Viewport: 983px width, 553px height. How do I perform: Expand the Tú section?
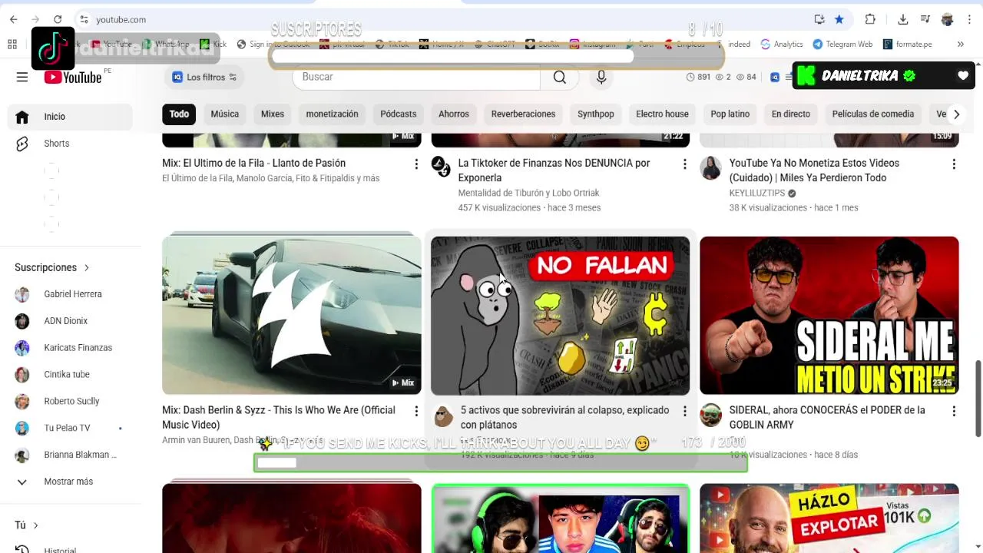(x=26, y=525)
